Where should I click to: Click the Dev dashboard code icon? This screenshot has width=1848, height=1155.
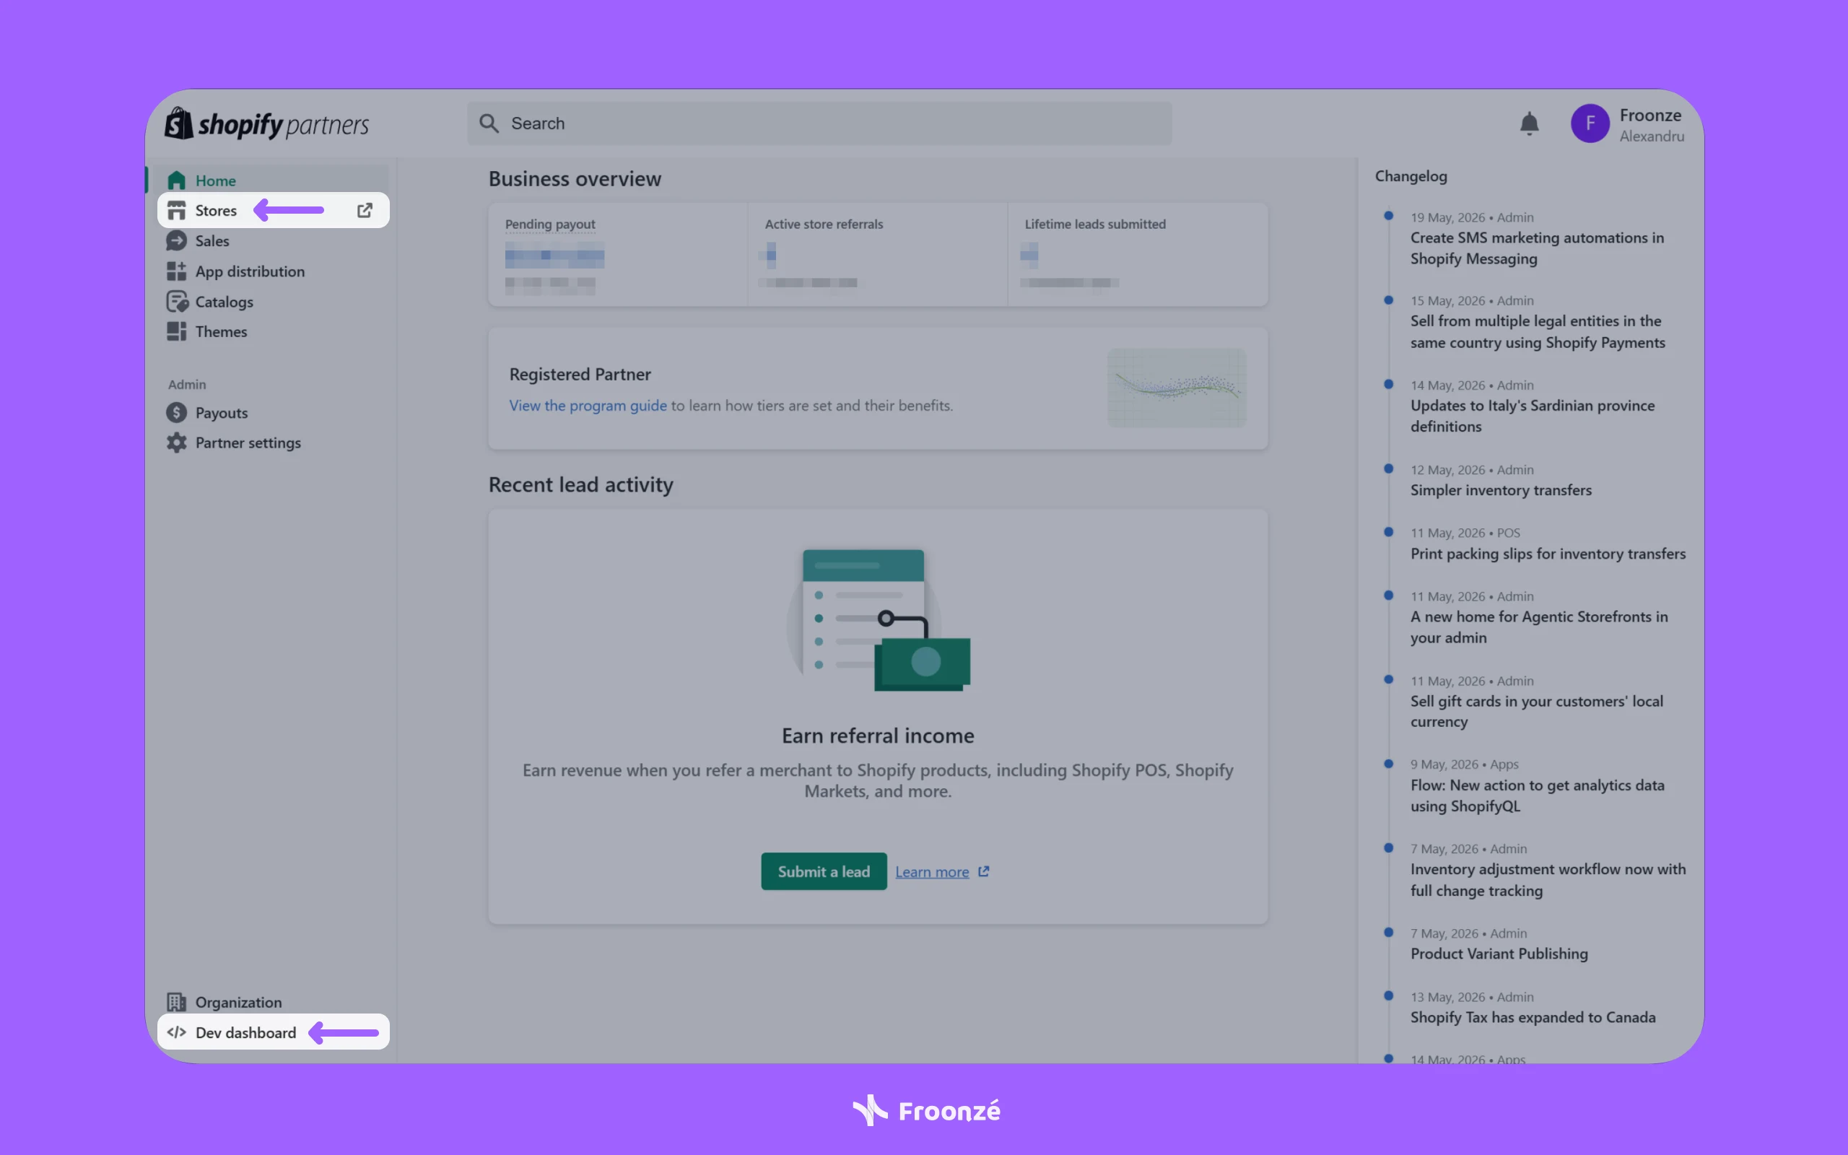tap(176, 1032)
